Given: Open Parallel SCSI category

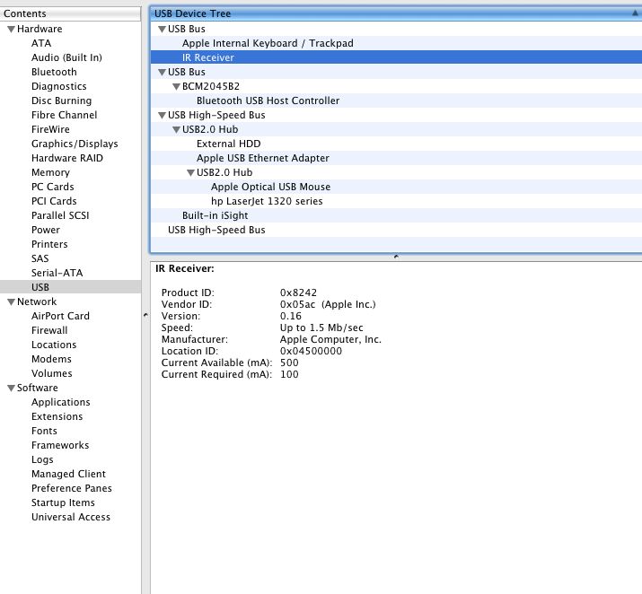Looking at the screenshot, I should pyautogui.click(x=60, y=215).
